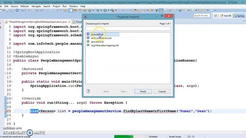Click Writable in the status bar
The height and width of the screenshot is (138, 246).
[x=153, y=136]
